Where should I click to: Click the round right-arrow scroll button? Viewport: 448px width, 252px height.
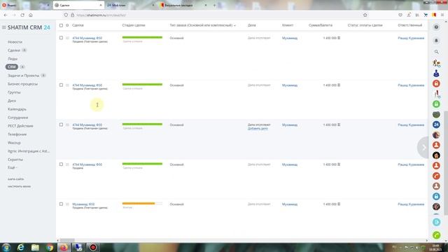tap(423, 148)
